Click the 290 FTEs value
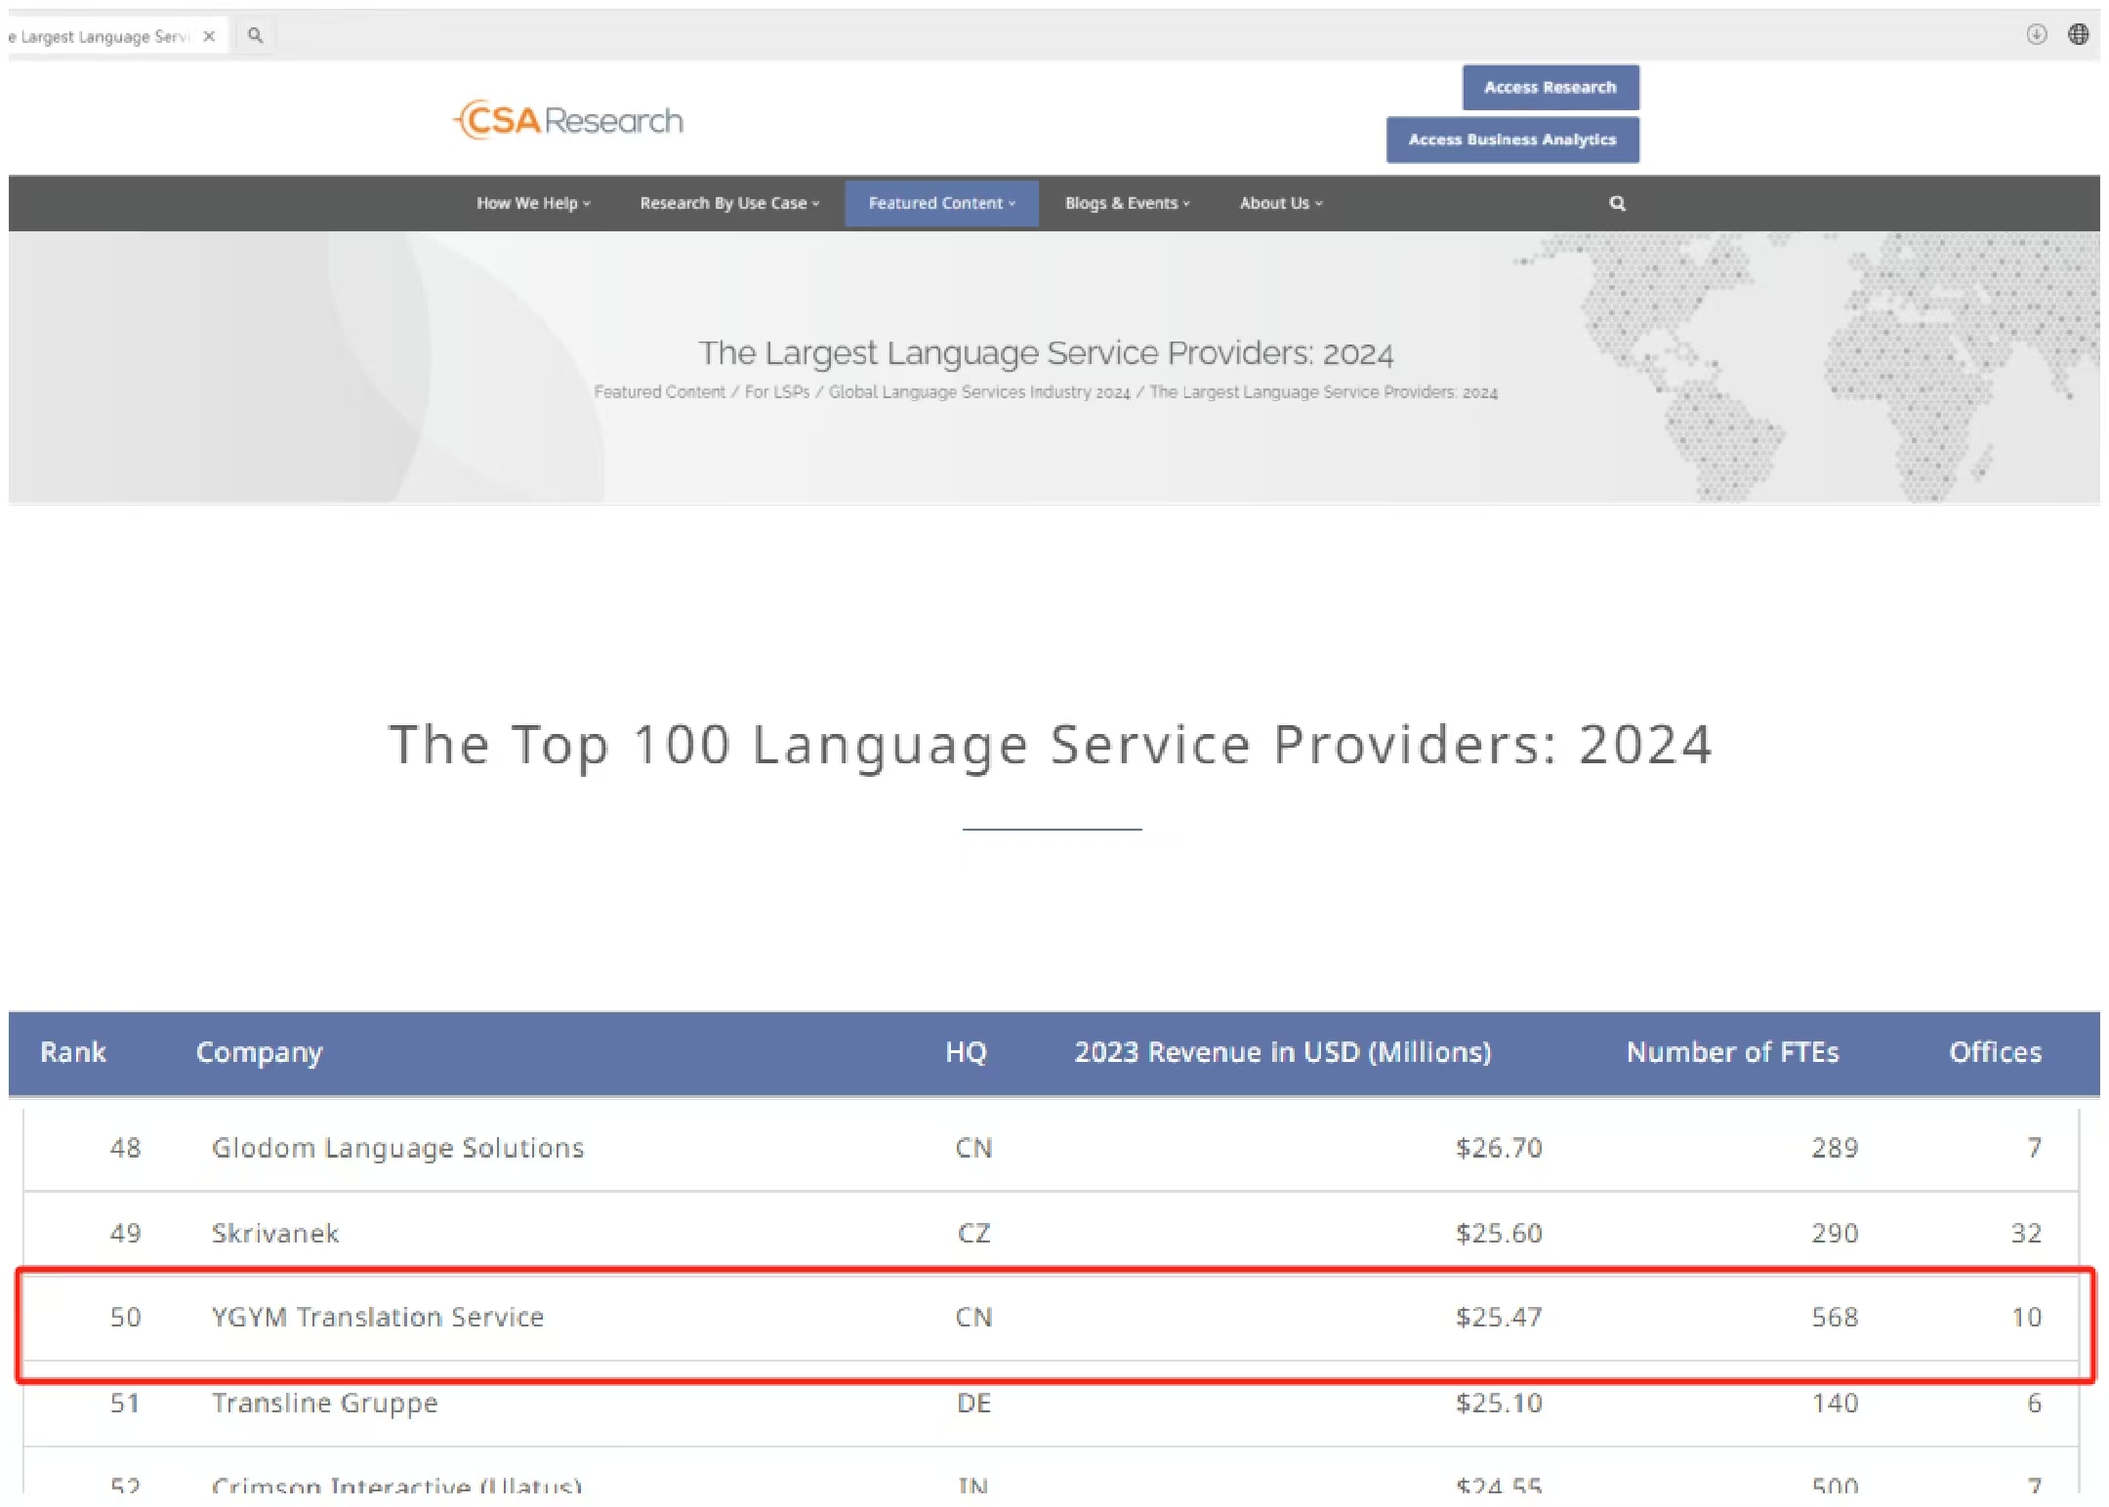Image resolution: width=2109 pixels, height=1507 pixels. point(1835,1233)
